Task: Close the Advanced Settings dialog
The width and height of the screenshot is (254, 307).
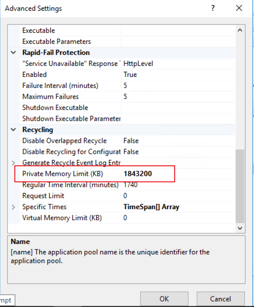Action: pyautogui.click(x=239, y=8)
